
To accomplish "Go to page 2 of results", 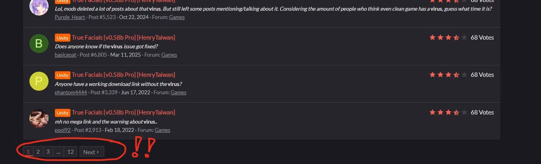I will coord(38,152).
